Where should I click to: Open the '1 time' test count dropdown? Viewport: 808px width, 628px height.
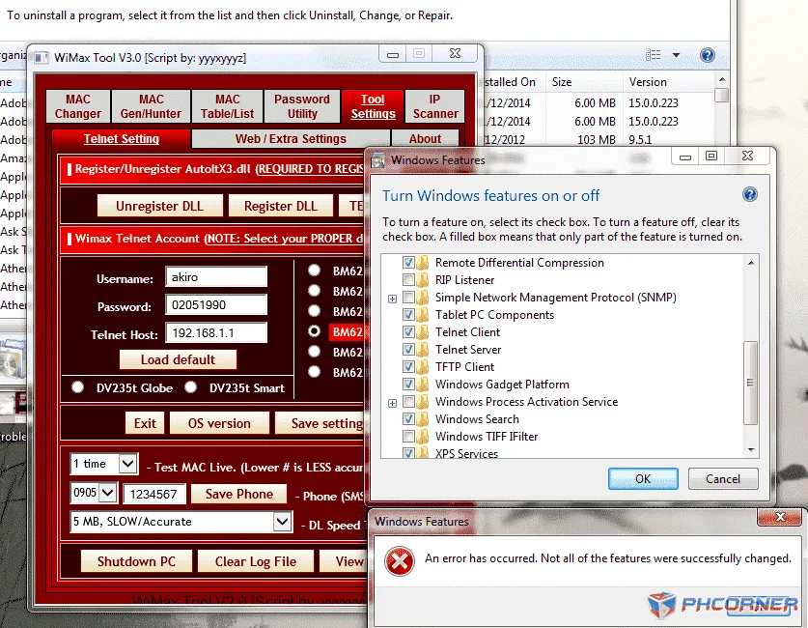127,464
